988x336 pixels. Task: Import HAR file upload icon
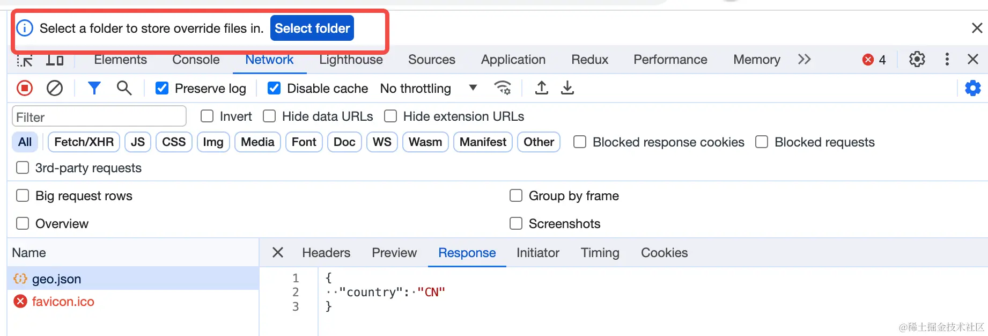(542, 88)
